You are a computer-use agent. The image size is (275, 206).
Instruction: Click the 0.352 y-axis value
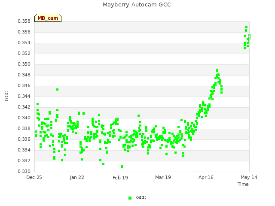click(x=24, y=53)
